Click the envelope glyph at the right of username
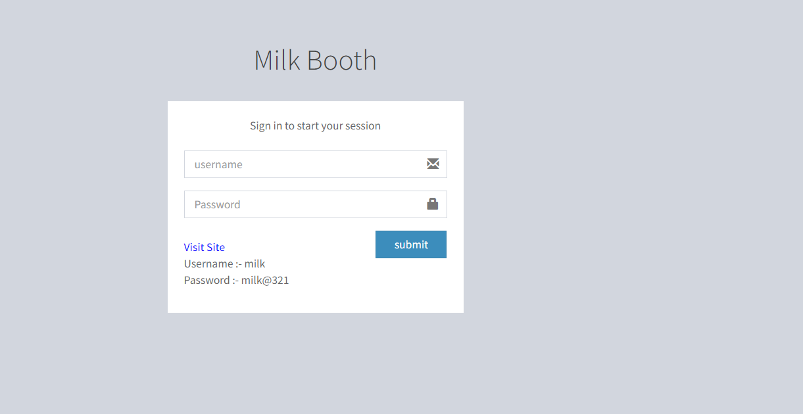 tap(433, 164)
